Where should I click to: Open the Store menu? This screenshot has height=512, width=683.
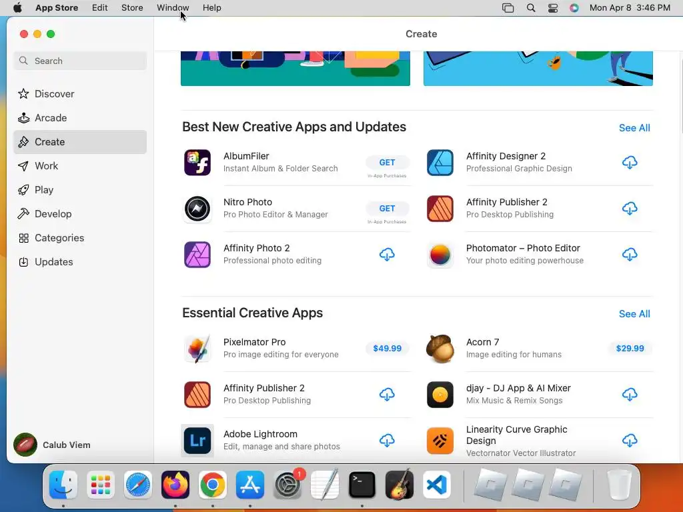point(132,8)
